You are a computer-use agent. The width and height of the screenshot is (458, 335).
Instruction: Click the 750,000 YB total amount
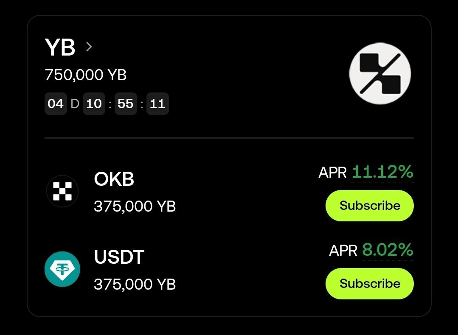[86, 75]
